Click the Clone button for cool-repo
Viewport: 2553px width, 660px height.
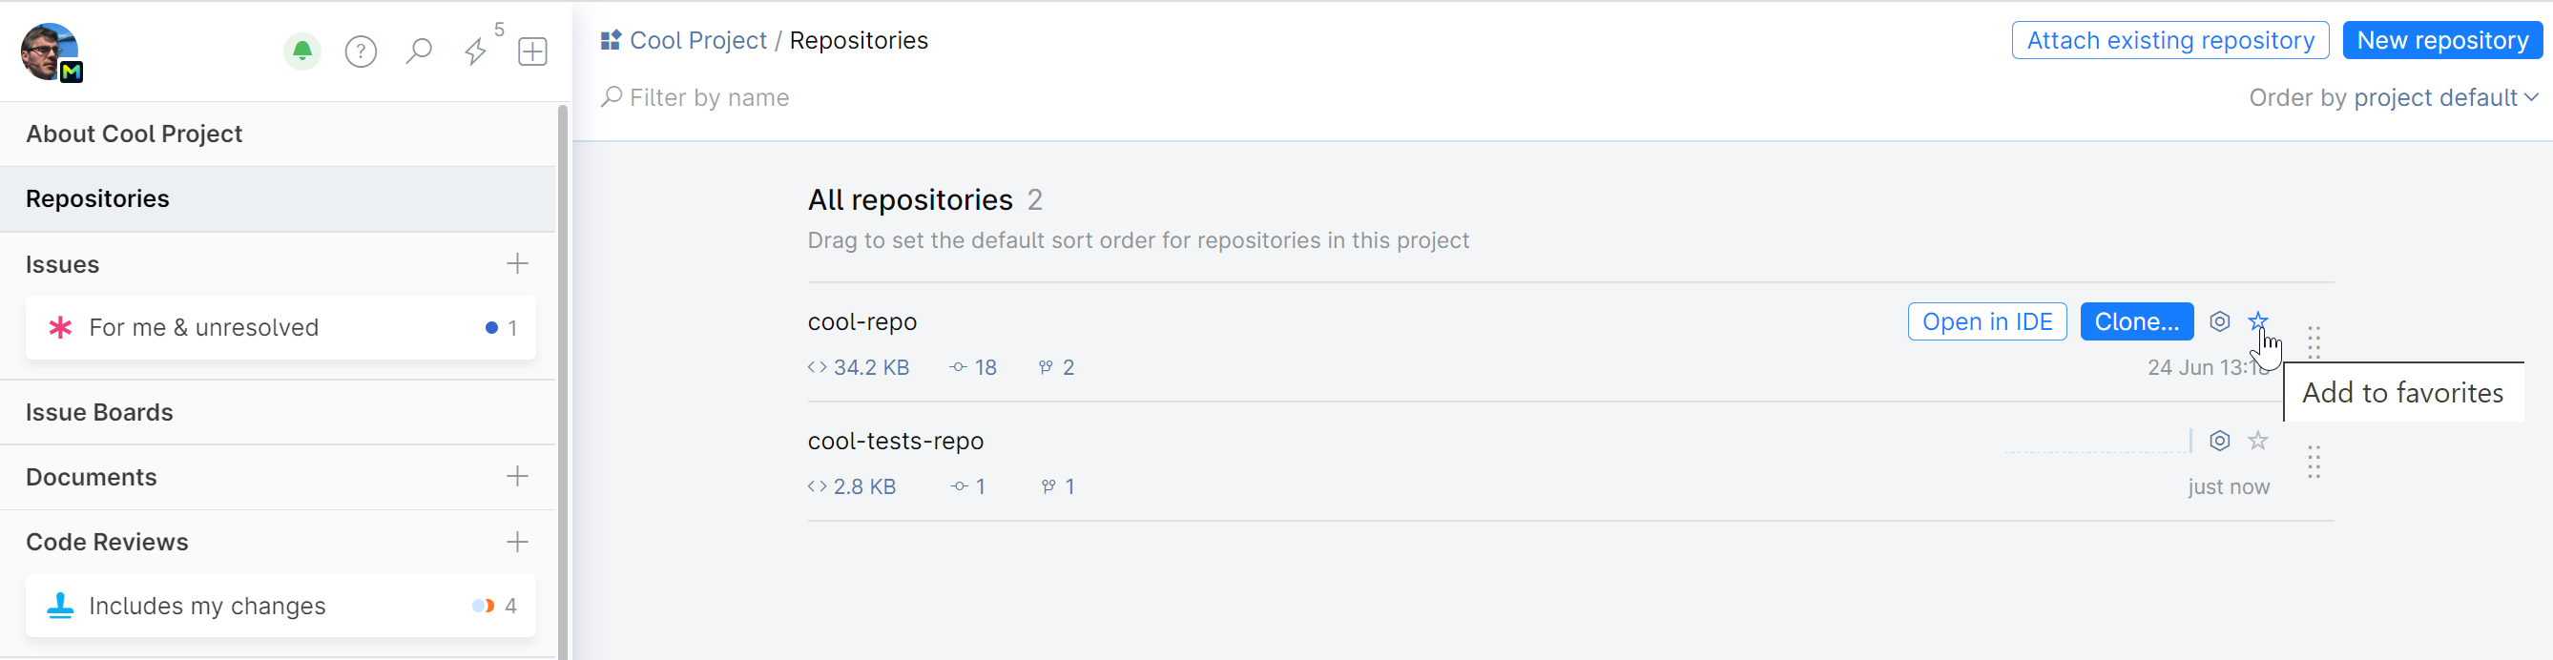[x=2136, y=322]
